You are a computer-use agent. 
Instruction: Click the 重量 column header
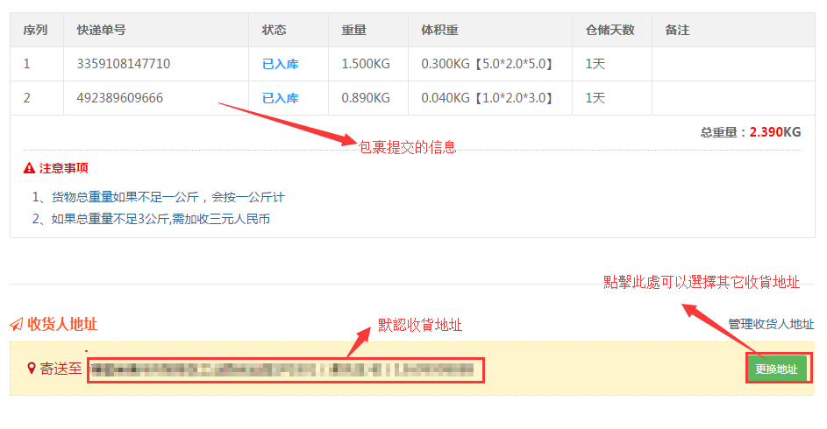point(353,31)
